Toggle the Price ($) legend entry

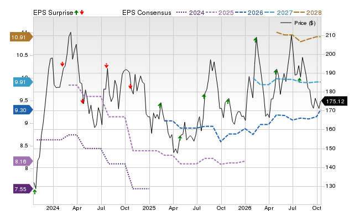298,23
